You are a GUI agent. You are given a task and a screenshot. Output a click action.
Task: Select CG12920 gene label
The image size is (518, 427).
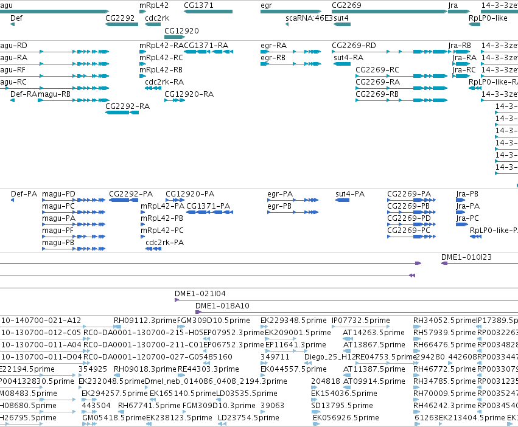pos(181,30)
